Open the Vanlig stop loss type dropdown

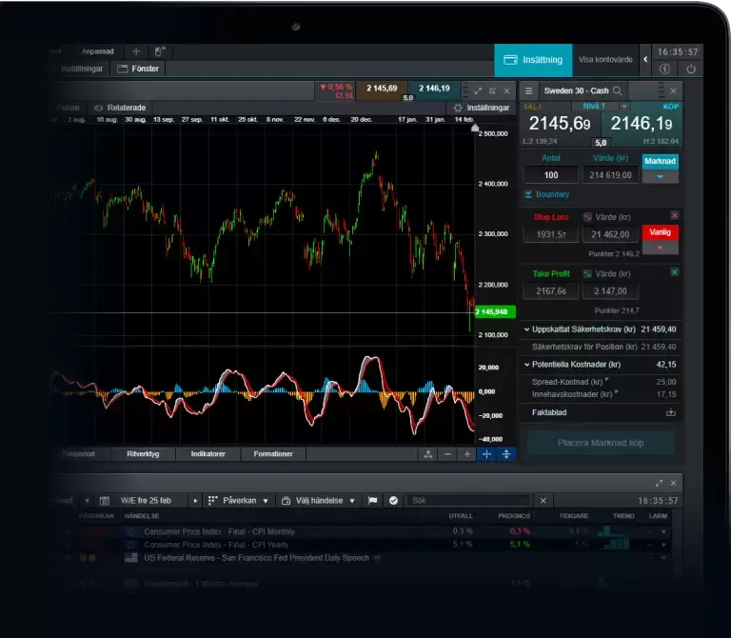(661, 248)
